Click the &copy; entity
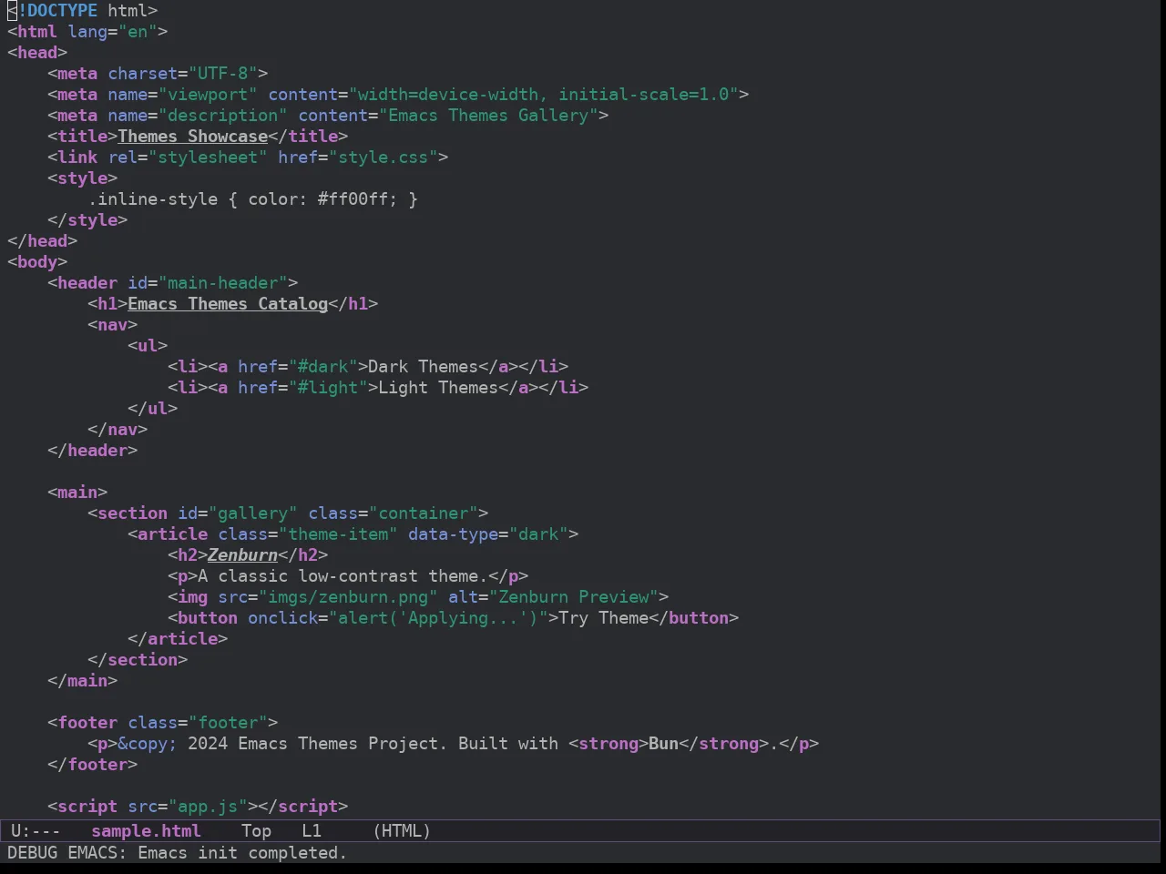The height and width of the screenshot is (874, 1166). click(148, 744)
